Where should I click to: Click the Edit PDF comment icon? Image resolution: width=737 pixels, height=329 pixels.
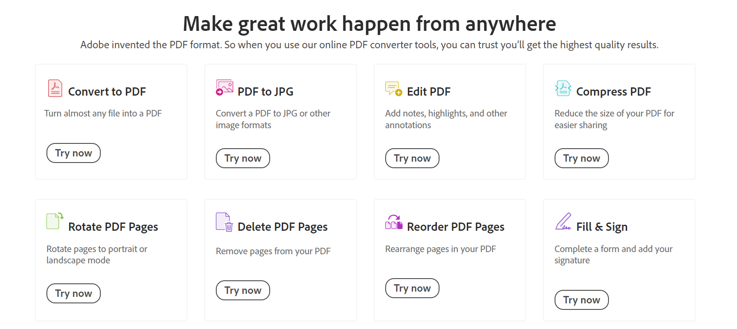pos(393,88)
